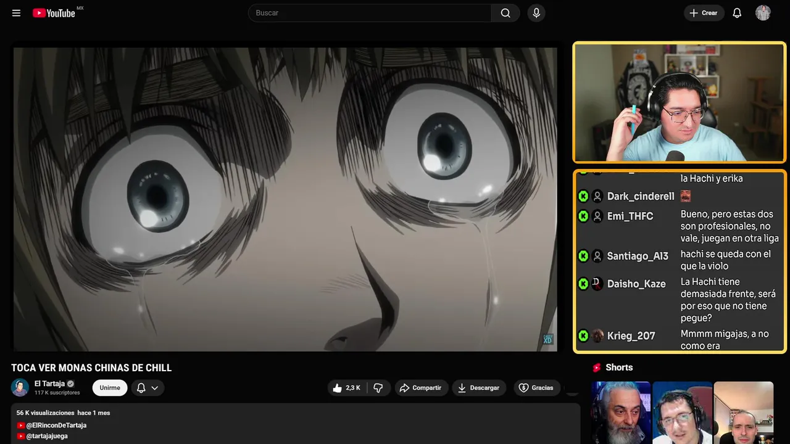Click Daisho_Kaze's avatar icon
790x444 pixels.
coord(597,284)
